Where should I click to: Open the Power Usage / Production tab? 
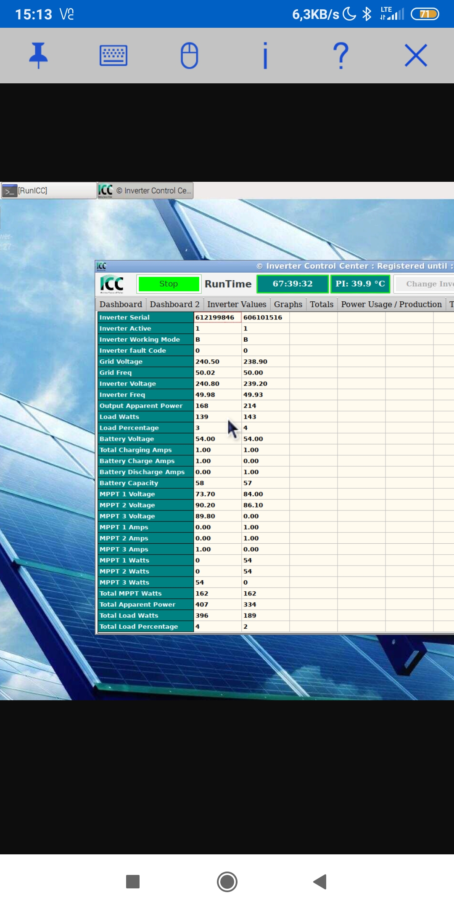(x=391, y=304)
